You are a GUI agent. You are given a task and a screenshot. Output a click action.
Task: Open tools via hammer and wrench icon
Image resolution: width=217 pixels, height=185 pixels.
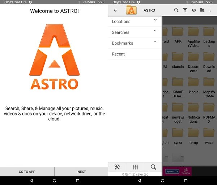[117, 167]
